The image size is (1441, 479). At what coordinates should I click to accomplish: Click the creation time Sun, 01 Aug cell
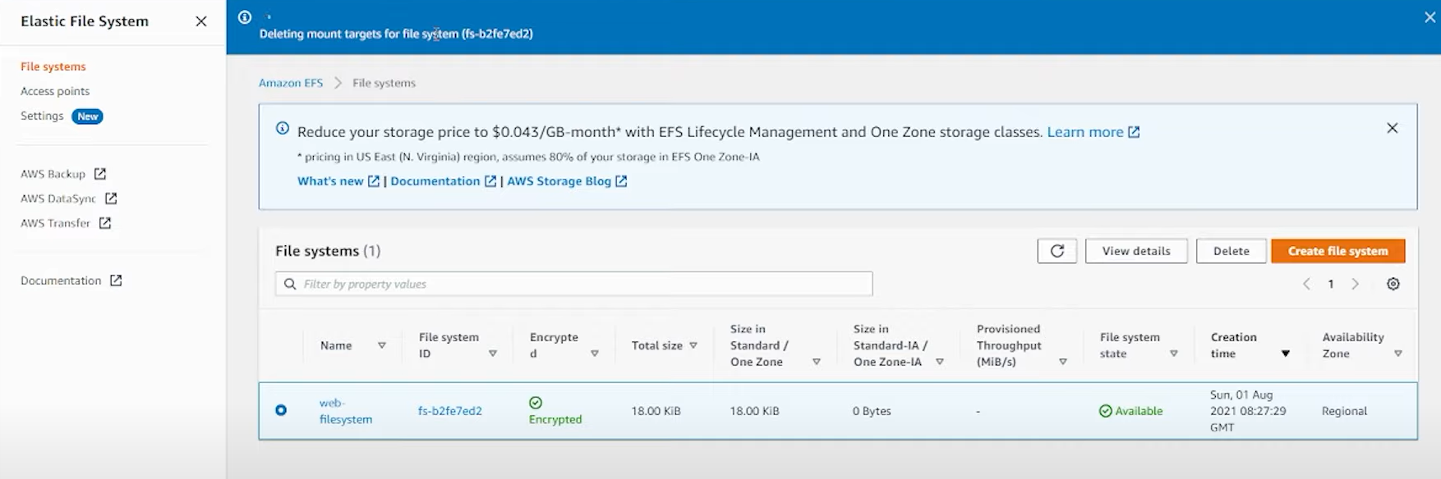[1248, 411]
